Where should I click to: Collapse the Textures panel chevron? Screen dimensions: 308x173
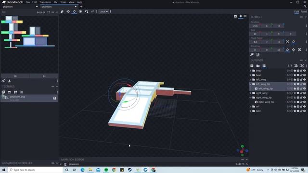(57, 86)
